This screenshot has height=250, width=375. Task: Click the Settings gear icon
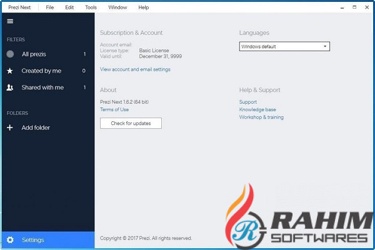tap(10, 240)
